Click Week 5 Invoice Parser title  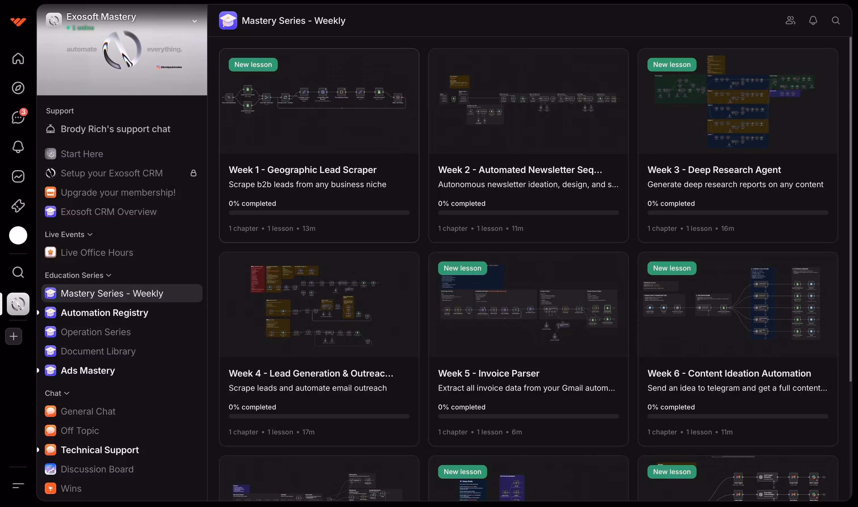pos(489,373)
